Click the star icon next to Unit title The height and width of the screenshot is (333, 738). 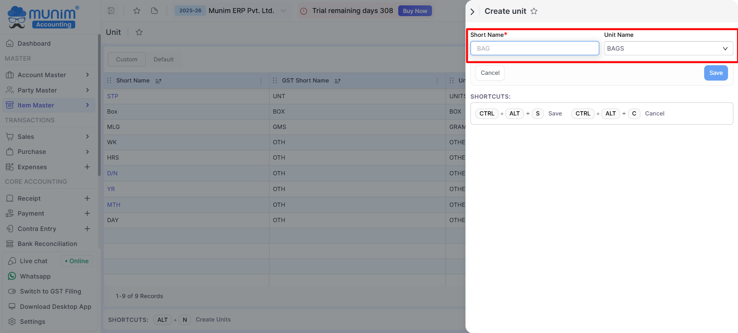(x=139, y=33)
